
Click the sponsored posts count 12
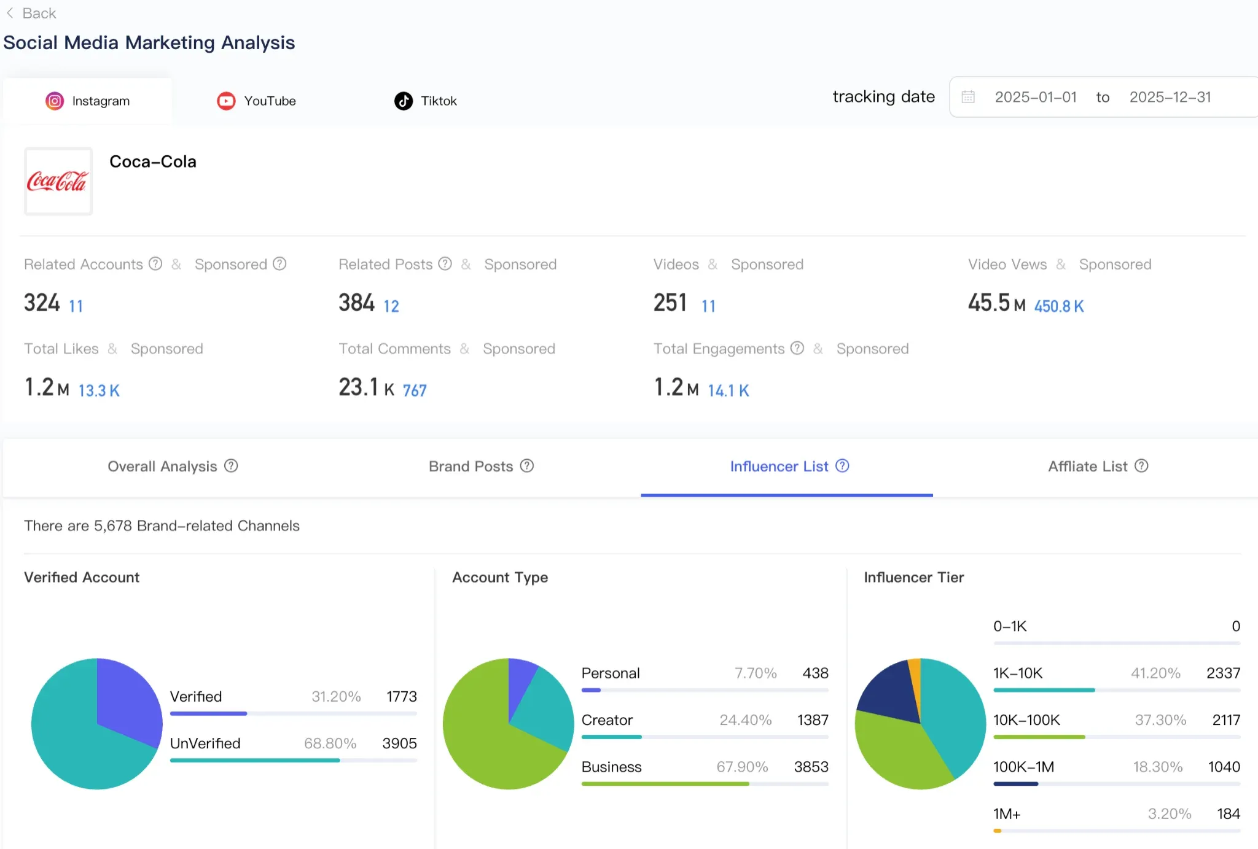pos(391,306)
